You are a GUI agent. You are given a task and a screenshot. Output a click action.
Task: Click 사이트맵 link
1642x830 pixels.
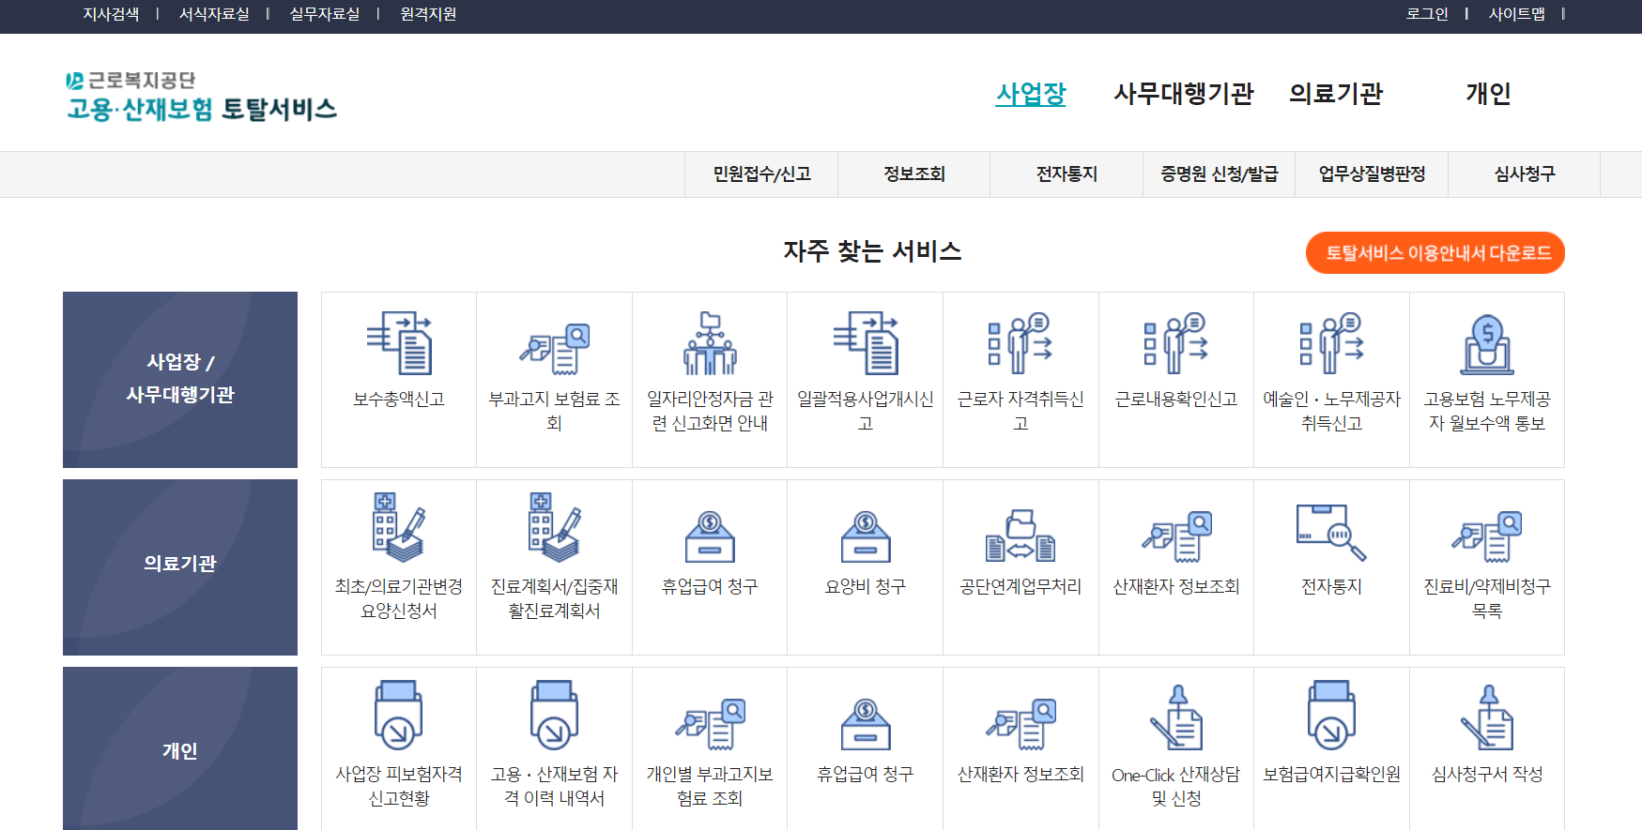coord(1516,14)
